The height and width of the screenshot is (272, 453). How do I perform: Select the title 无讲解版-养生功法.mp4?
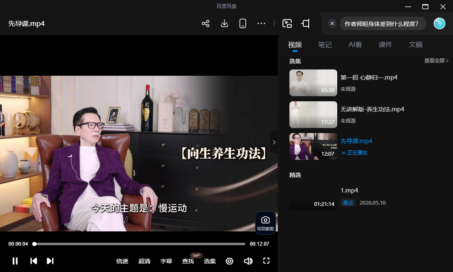[372, 109]
